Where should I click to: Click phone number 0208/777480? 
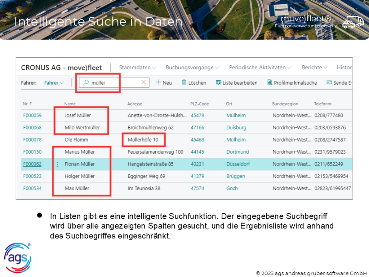click(x=329, y=115)
